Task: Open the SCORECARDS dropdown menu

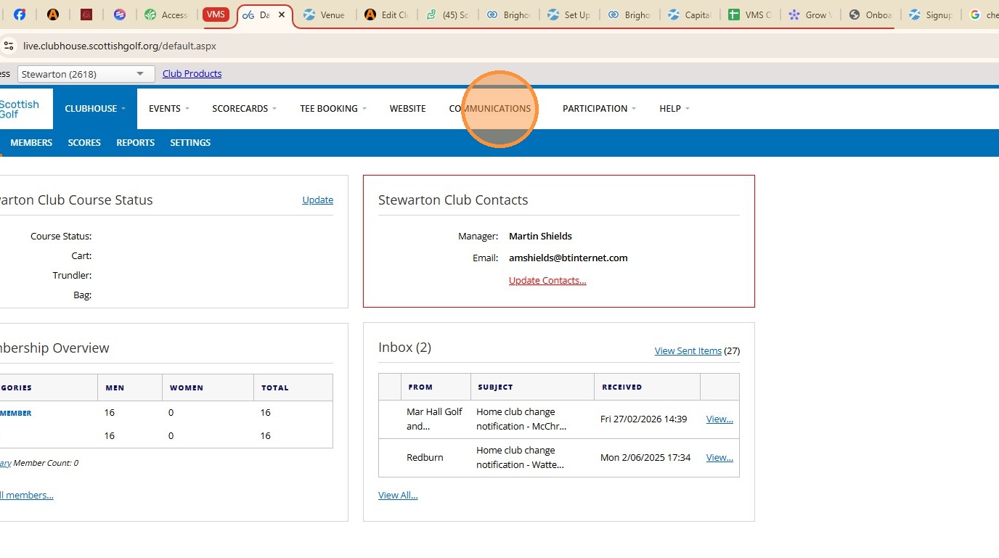Action: [x=245, y=109]
